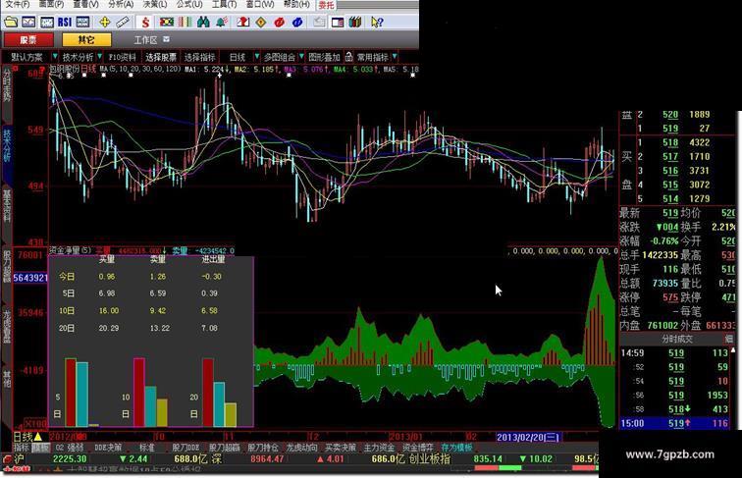Click the third chart panel toolbar icon

[x=46, y=23]
